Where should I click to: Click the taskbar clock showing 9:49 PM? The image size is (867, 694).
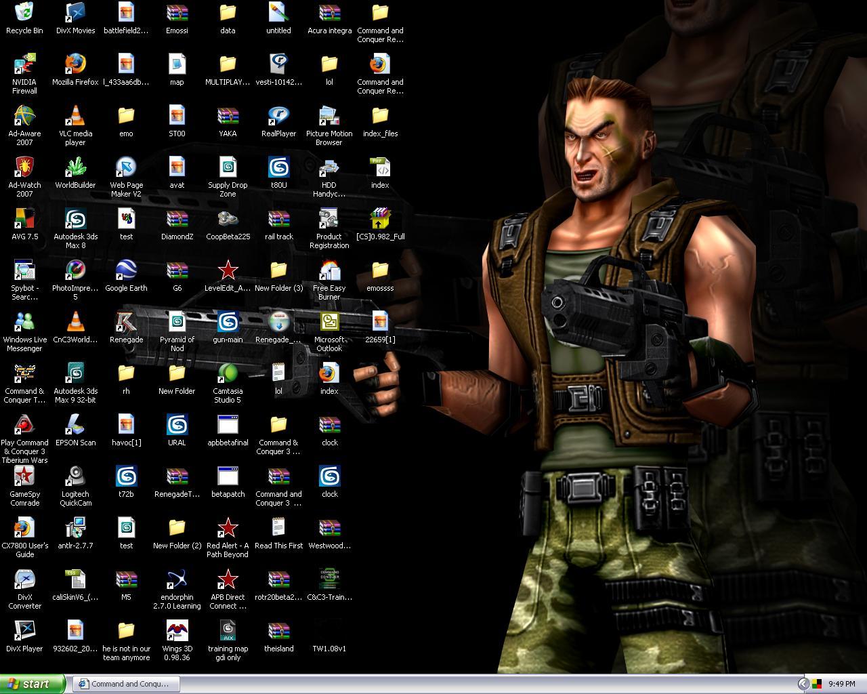pyautogui.click(x=841, y=684)
